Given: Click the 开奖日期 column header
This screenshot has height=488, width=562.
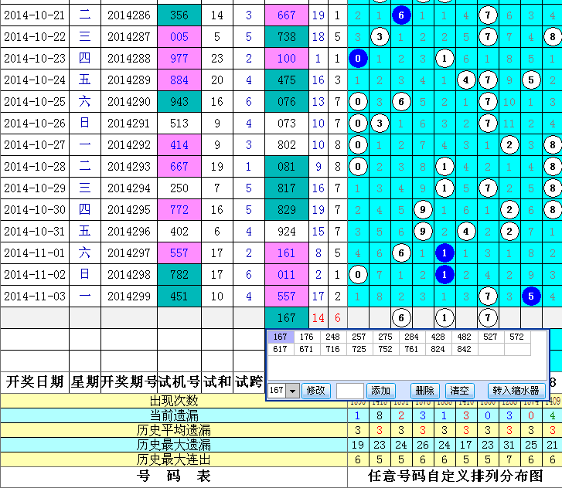Looking at the screenshot, I should (35, 381).
